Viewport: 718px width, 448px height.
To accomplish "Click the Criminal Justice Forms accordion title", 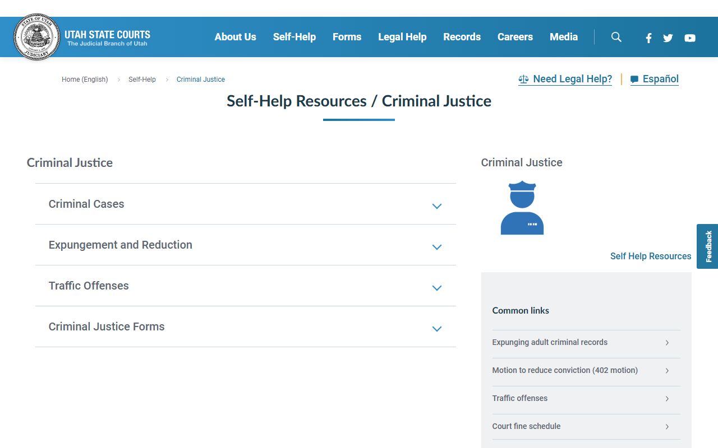I will click(x=107, y=326).
